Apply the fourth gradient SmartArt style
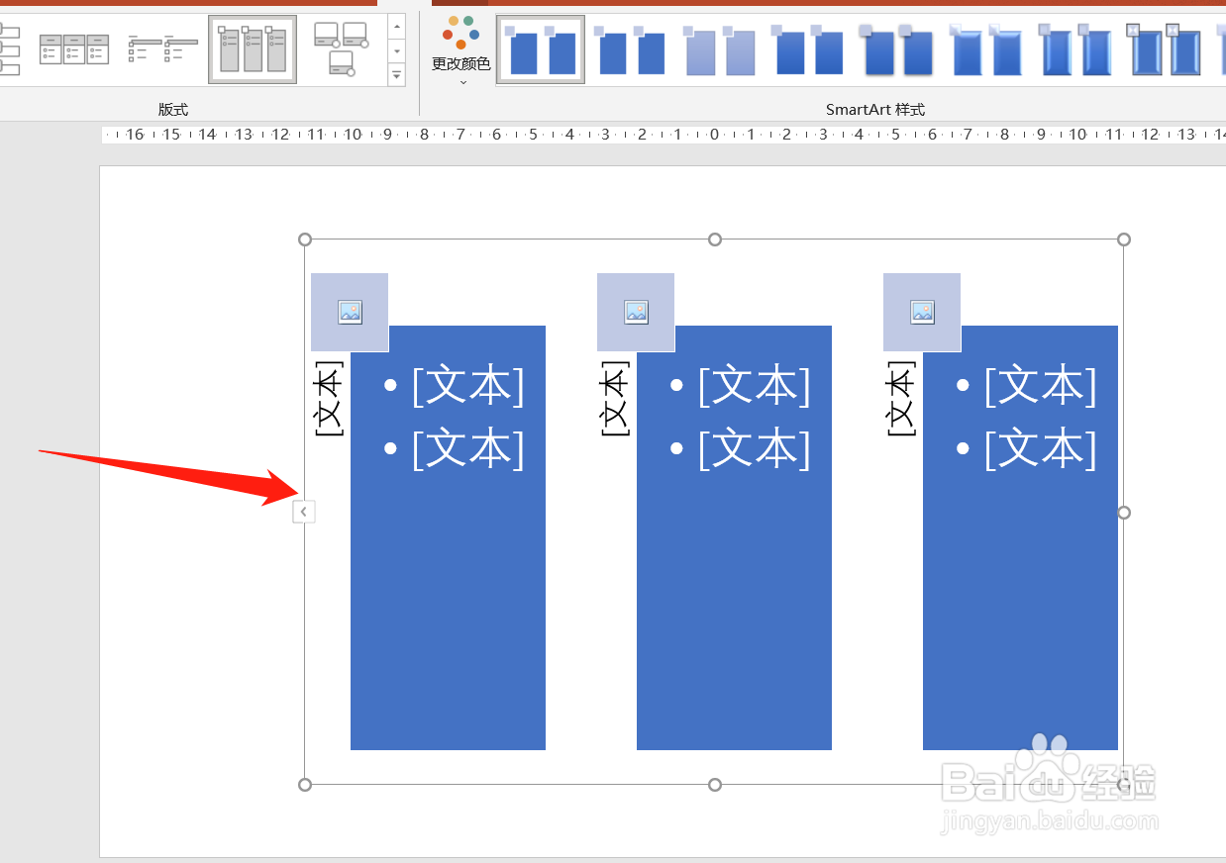Image resolution: width=1226 pixels, height=863 pixels. pos(807,49)
